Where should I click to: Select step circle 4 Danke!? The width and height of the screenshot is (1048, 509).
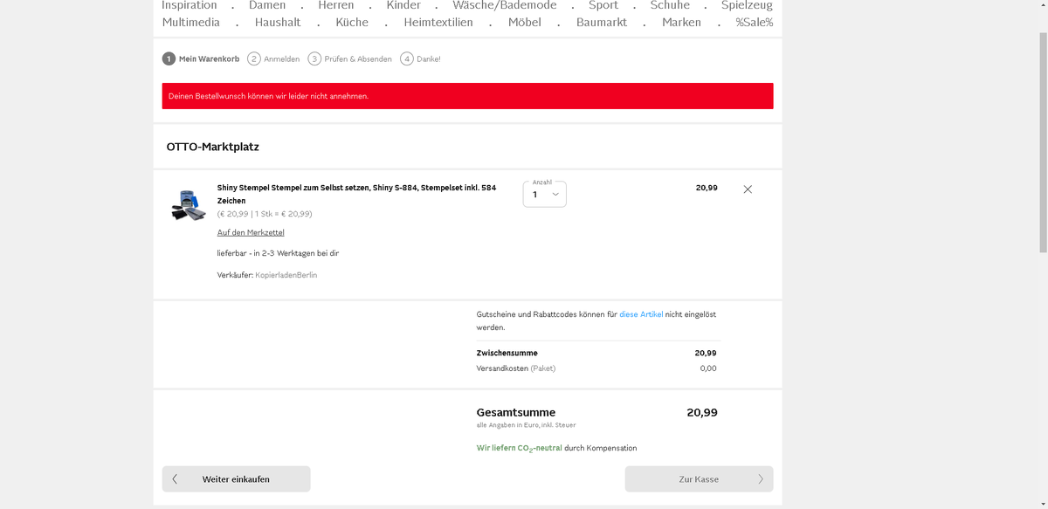(x=406, y=58)
